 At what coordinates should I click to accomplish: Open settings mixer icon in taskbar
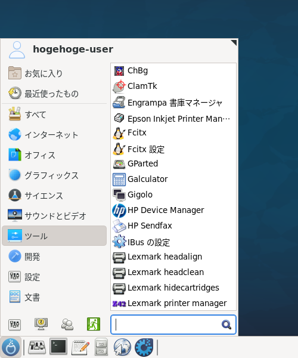[x=37, y=347]
